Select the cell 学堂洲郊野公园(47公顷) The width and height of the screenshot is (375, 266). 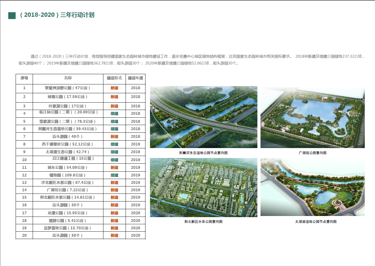pos(68,88)
